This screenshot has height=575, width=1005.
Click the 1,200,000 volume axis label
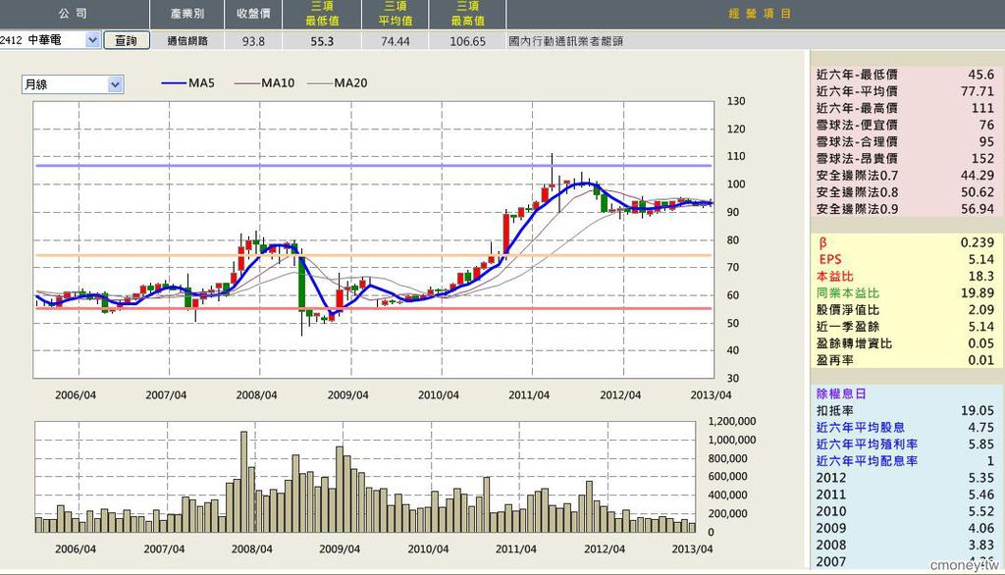pyautogui.click(x=732, y=421)
